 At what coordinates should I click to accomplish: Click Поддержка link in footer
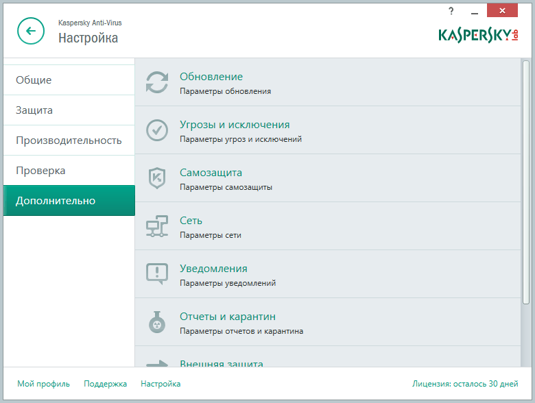point(105,384)
